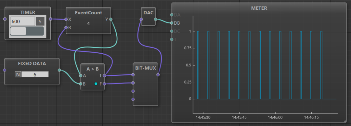
Task: Click the BIT-MUX output port
Action: tap(158, 75)
